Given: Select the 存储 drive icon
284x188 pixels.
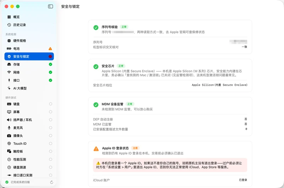Looking at the screenshot, I should (9, 64).
